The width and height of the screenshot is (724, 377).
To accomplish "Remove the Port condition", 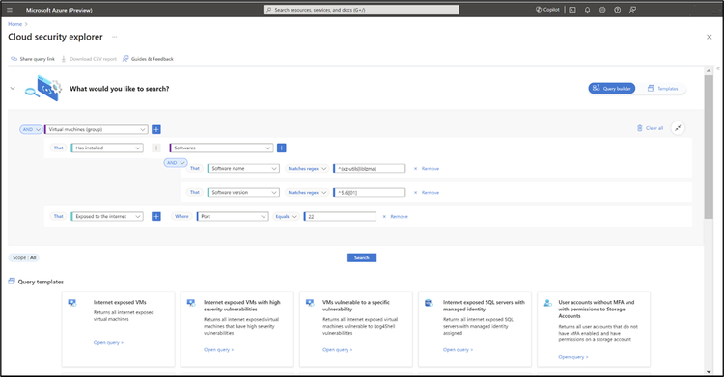I will 395,216.
